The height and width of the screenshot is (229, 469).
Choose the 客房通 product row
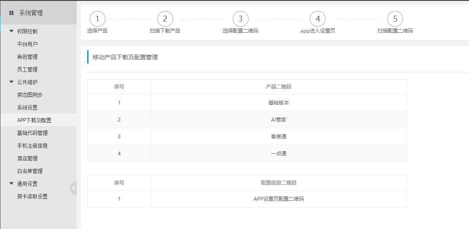pyautogui.click(x=247, y=137)
